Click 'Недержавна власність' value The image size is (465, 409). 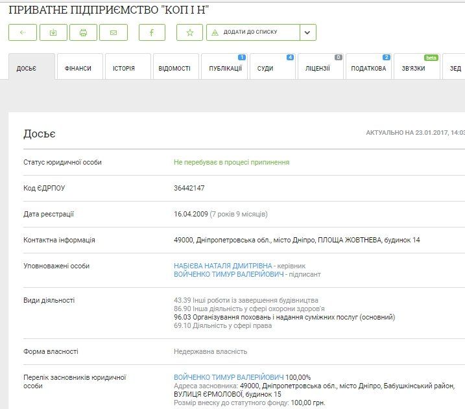pos(210,351)
